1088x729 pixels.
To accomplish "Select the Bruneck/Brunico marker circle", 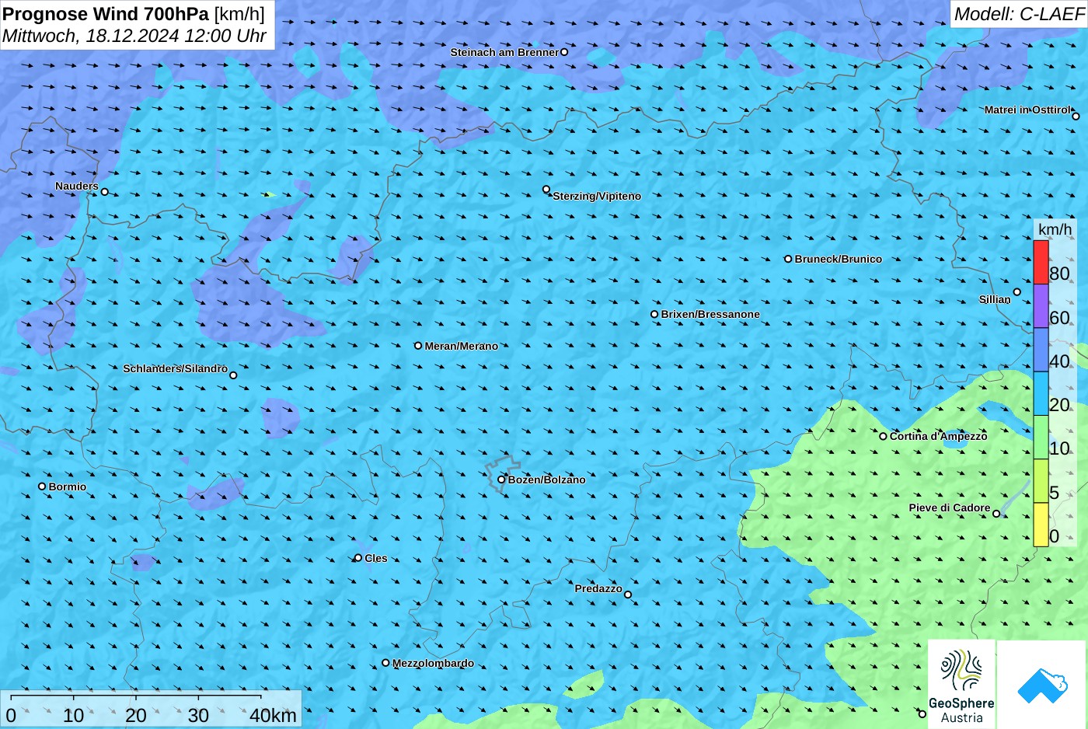I will pos(788,259).
